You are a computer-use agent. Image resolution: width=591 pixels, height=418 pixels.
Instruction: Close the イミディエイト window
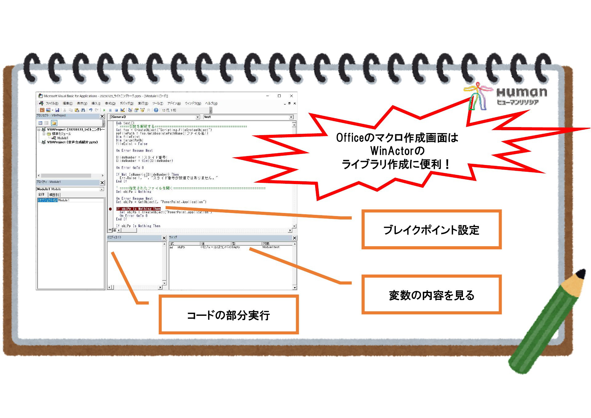(164, 238)
